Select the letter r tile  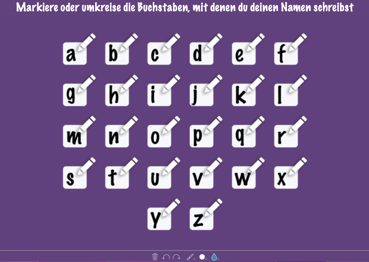286,136
